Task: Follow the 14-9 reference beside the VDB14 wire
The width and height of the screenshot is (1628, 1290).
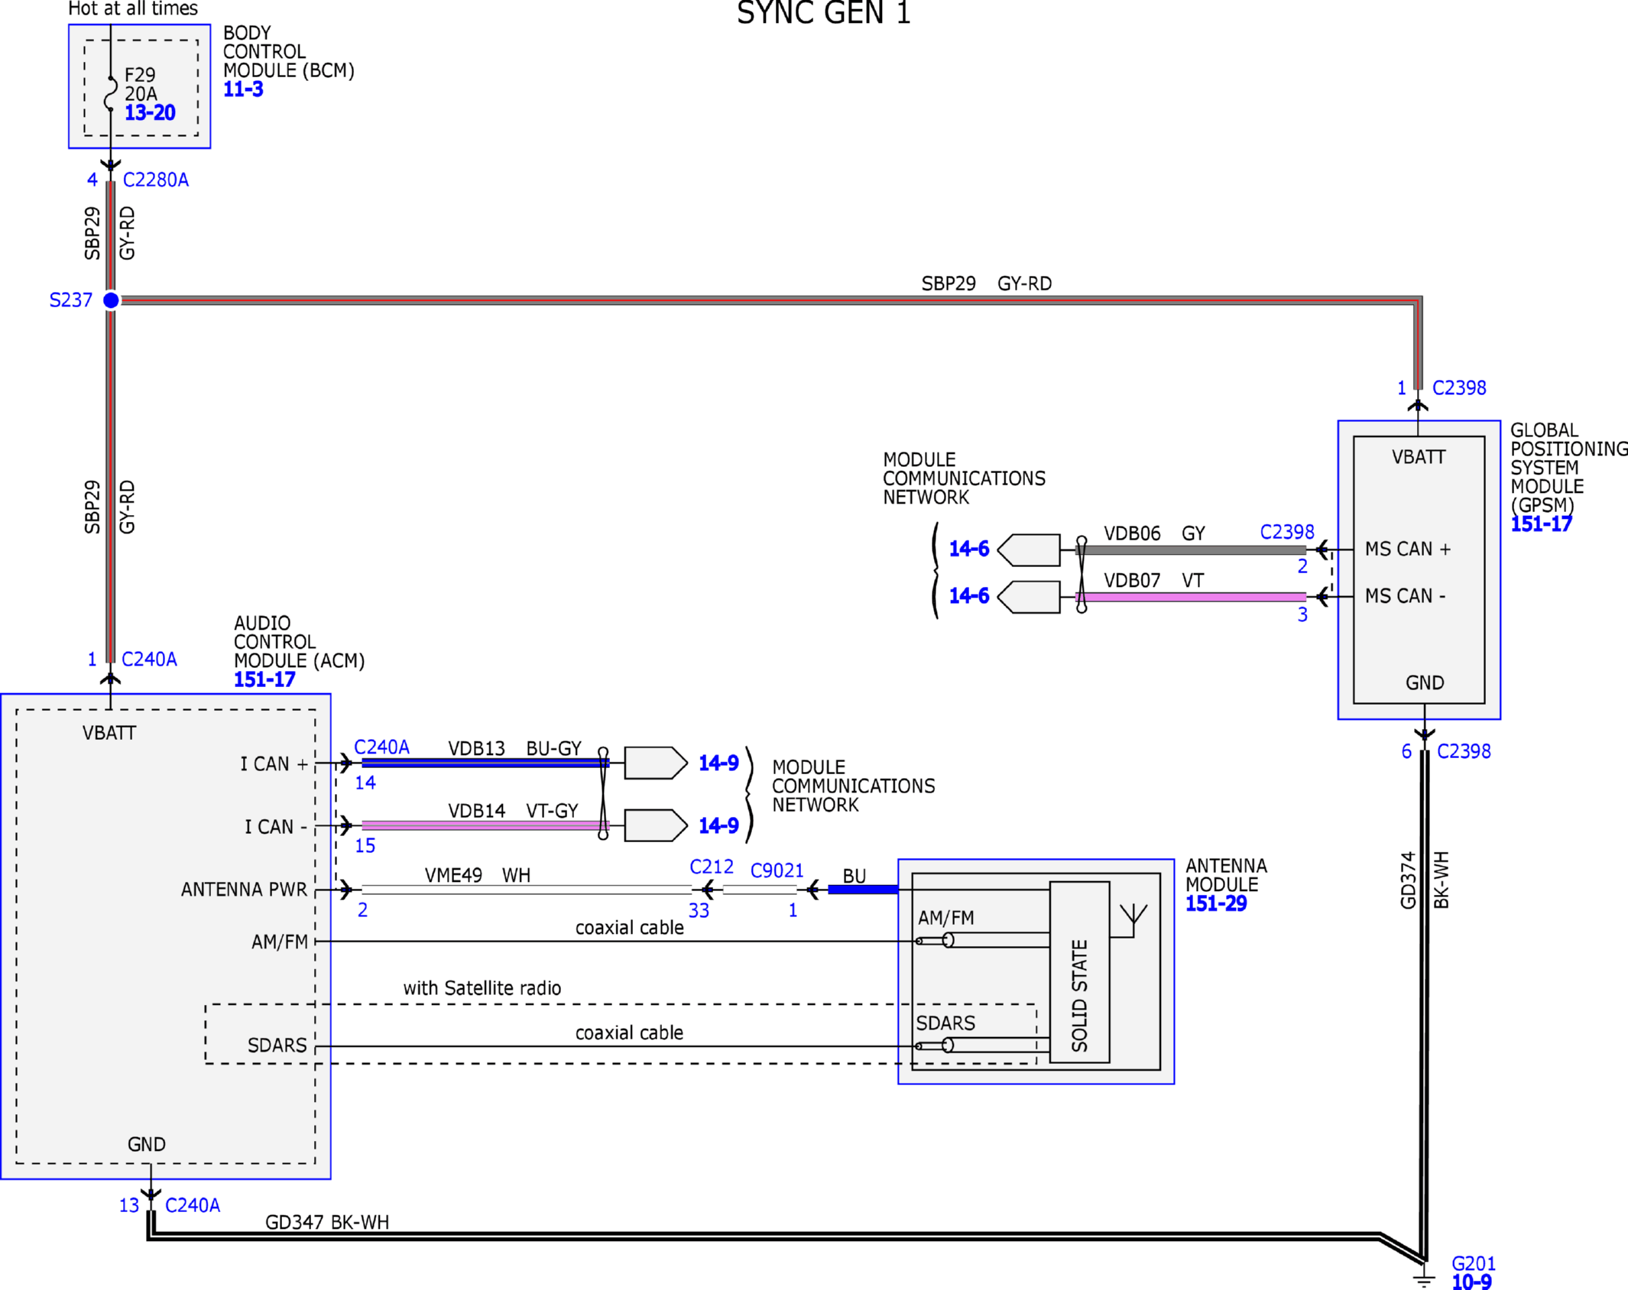Action: click(718, 825)
